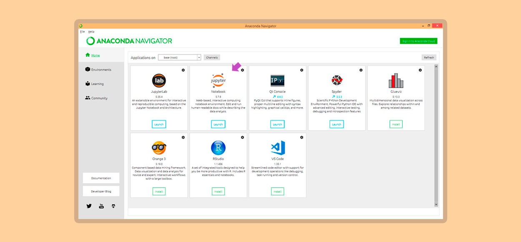The image size is (521, 242).
Task: Click the Spyder app logo
Action: (337, 80)
